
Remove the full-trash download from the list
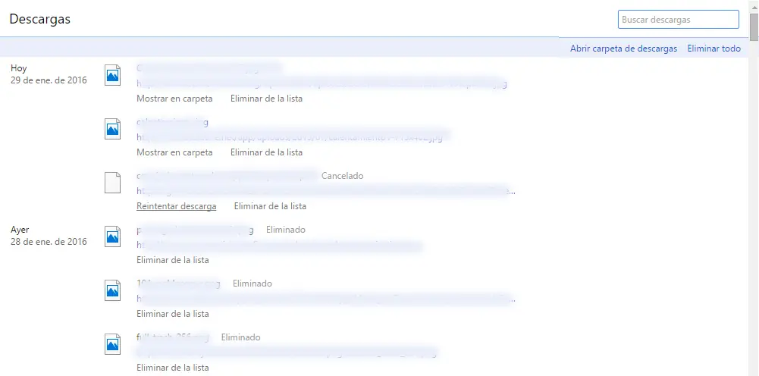tap(173, 368)
